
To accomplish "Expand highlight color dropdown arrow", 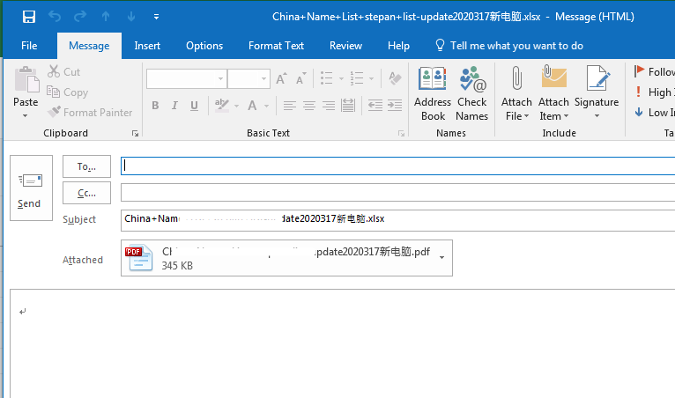I will 236,106.
